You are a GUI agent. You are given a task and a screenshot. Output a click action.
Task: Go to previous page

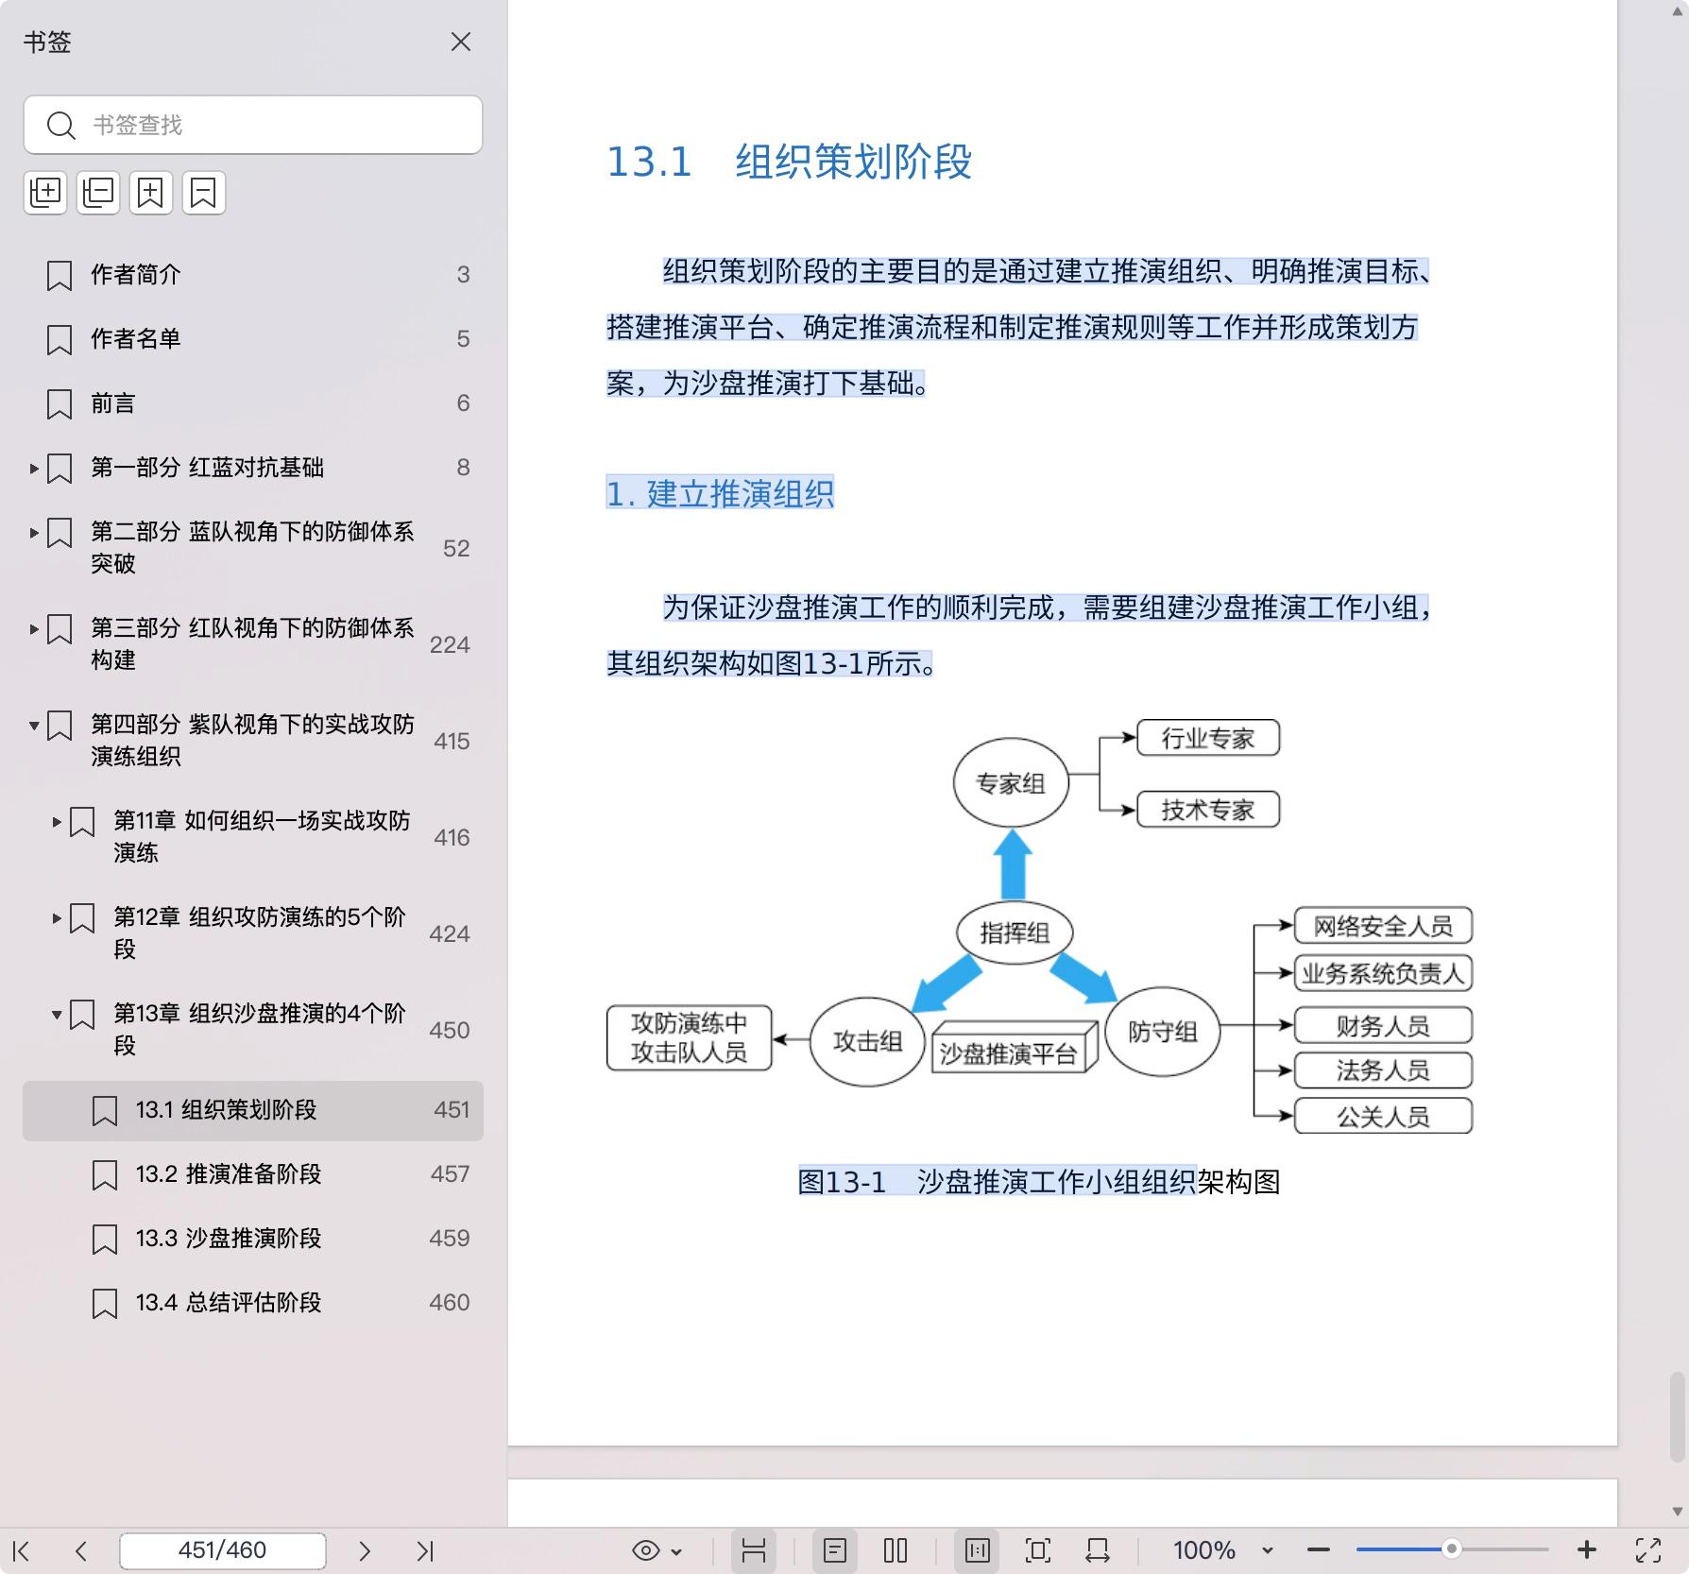coord(81,1550)
